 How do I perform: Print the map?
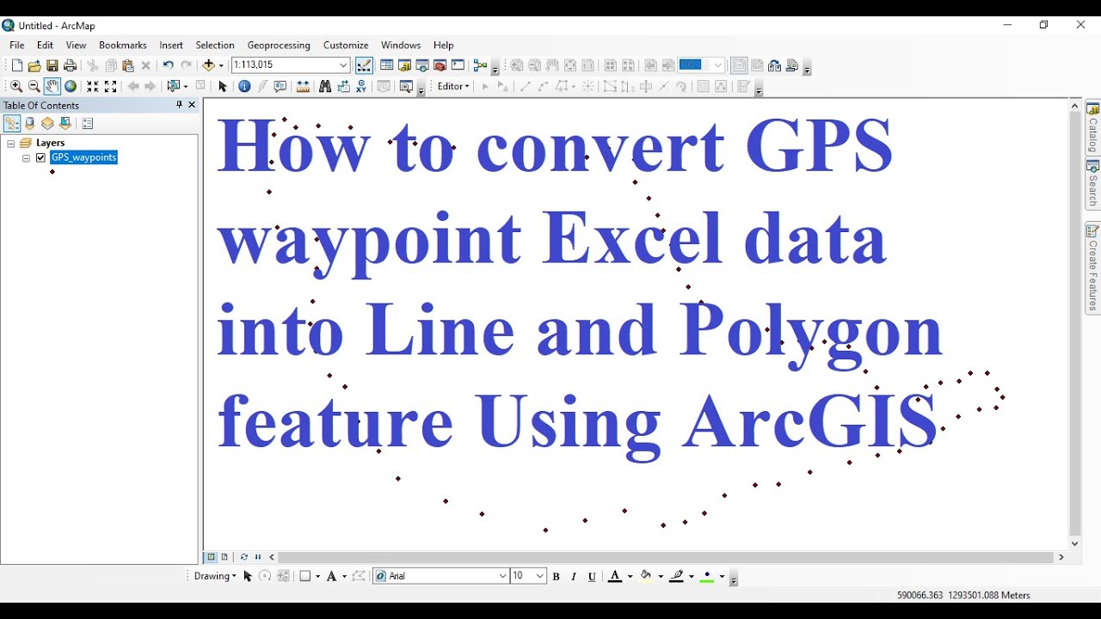click(71, 65)
